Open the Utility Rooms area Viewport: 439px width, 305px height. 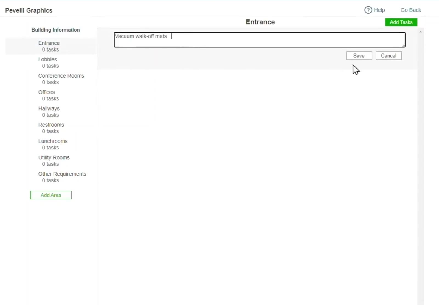[54, 157]
